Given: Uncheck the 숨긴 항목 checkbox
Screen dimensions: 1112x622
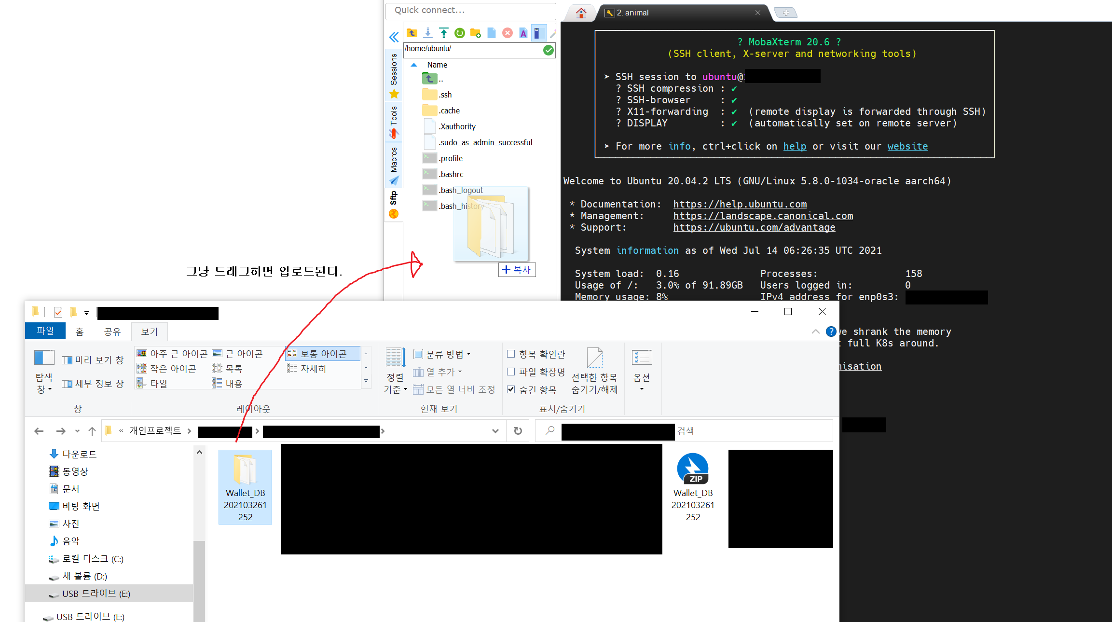Looking at the screenshot, I should tap(511, 389).
